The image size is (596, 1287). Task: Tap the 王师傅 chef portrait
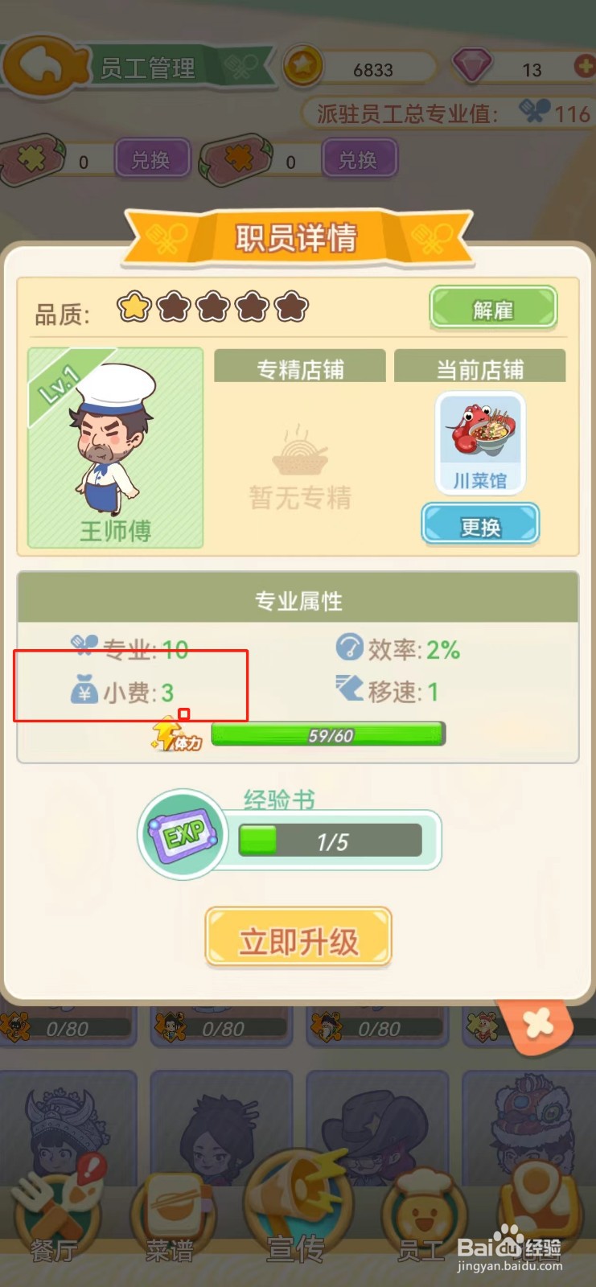click(x=115, y=448)
